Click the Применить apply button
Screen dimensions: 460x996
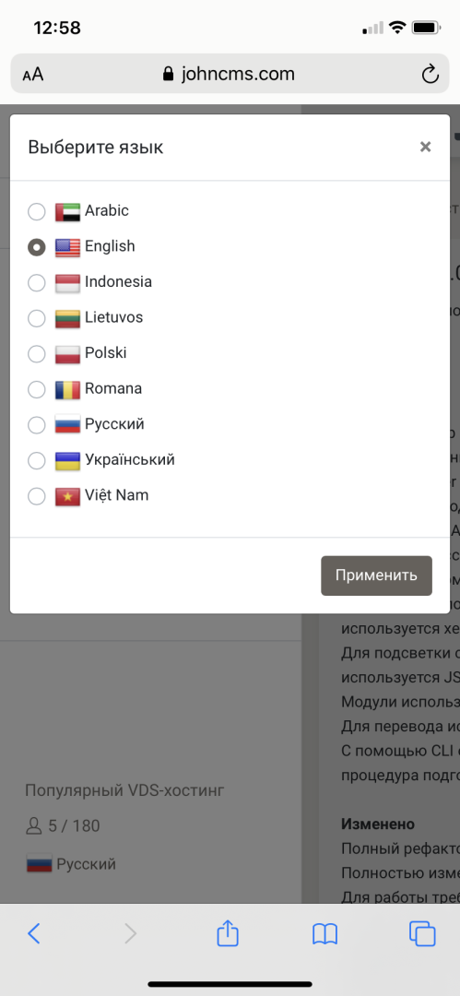tap(376, 575)
